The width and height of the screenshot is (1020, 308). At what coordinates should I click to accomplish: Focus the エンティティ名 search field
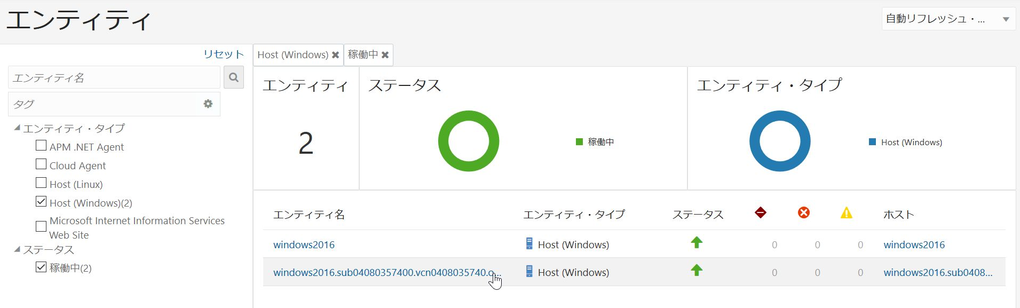tap(114, 77)
